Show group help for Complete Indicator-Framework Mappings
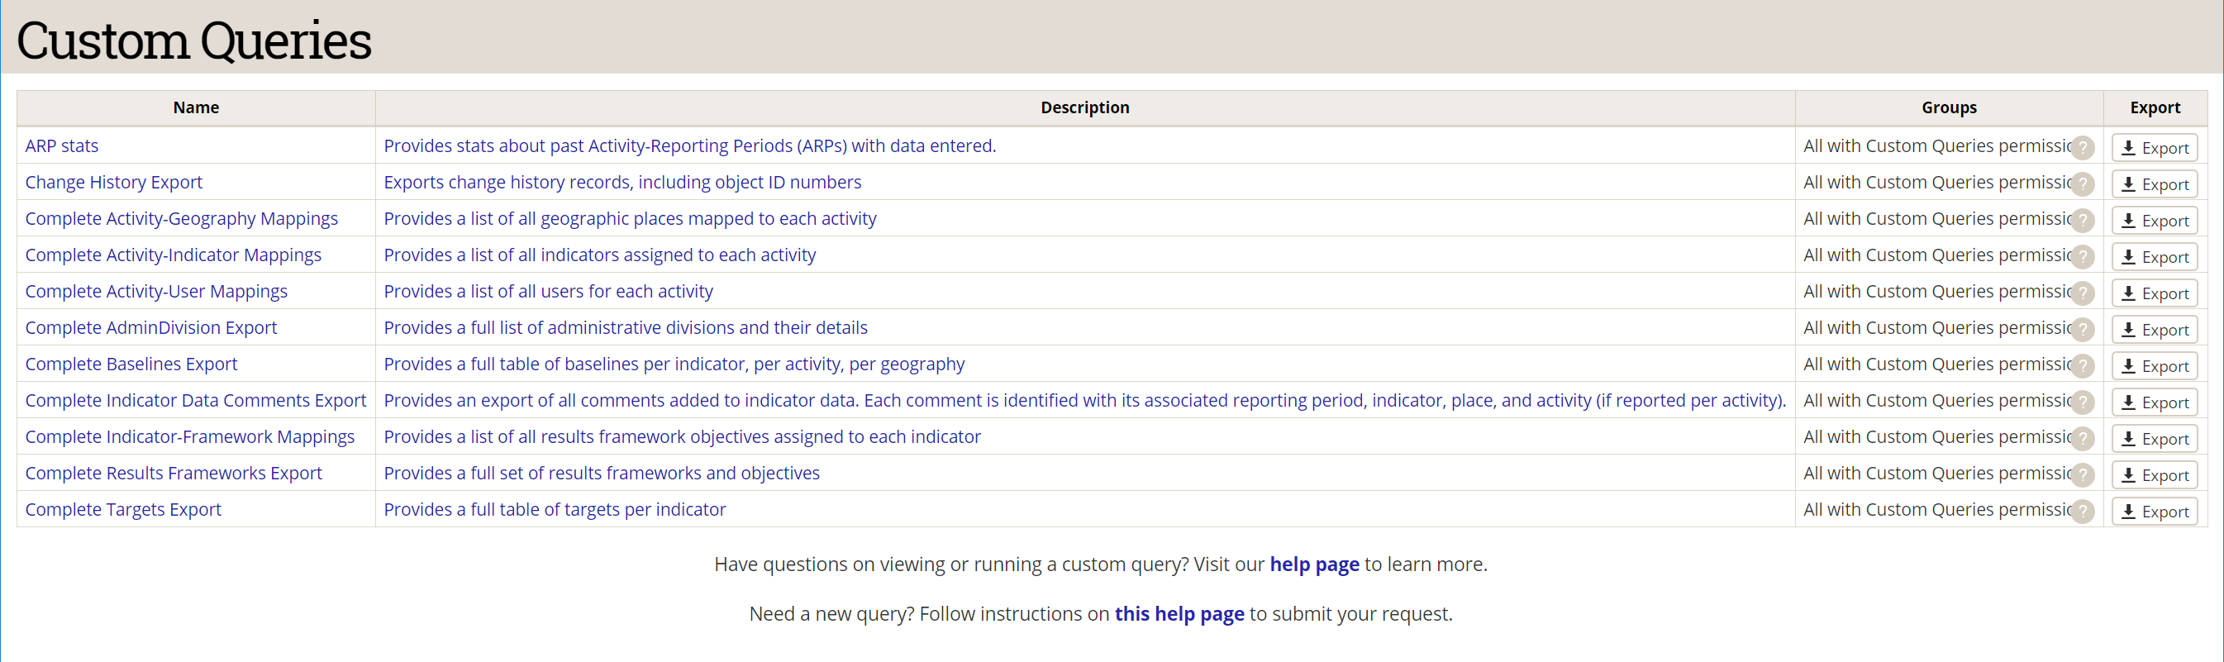Viewport: 2224px width, 662px height. point(2083,439)
